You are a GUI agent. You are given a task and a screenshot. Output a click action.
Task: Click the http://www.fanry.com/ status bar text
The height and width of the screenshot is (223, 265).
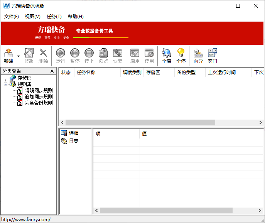(26, 220)
